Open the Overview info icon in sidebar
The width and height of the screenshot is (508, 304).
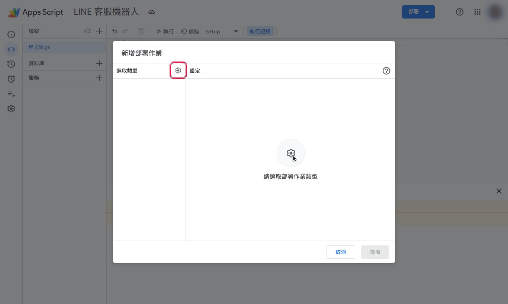(x=11, y=34)
